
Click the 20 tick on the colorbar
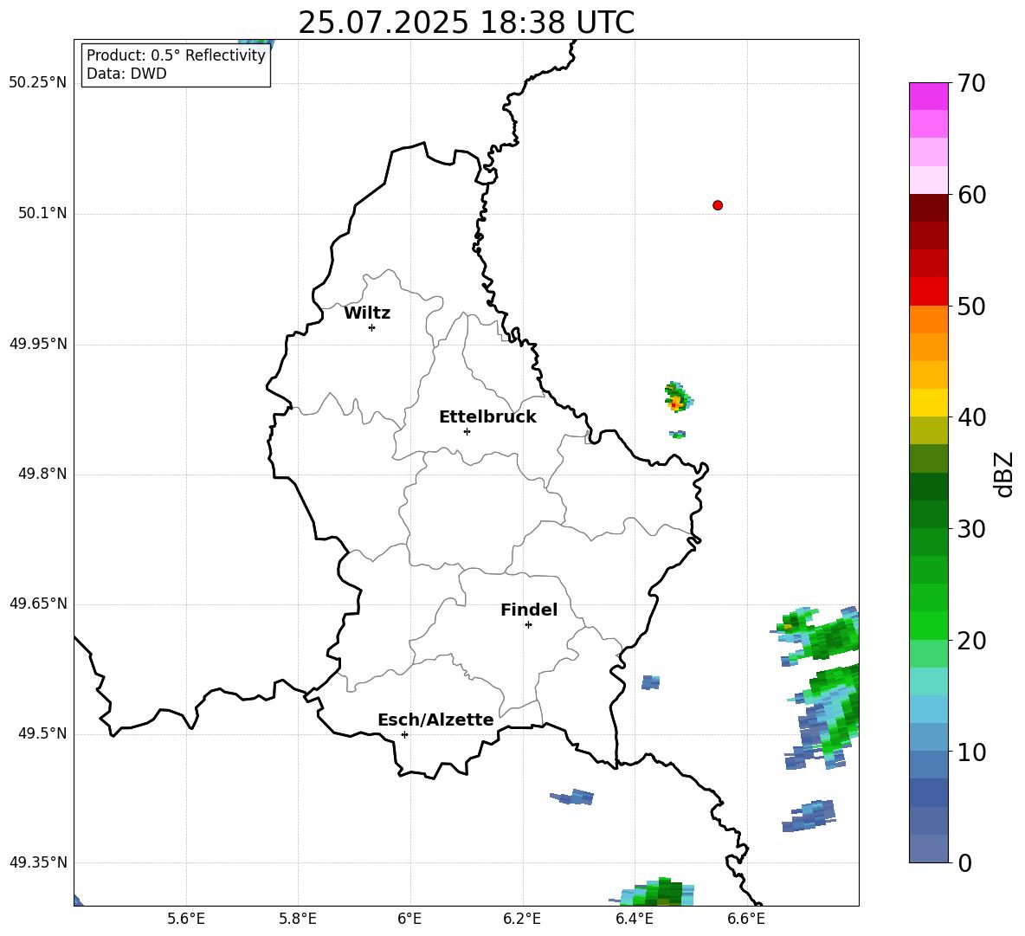pyautogui.click(x=970, y=640)
